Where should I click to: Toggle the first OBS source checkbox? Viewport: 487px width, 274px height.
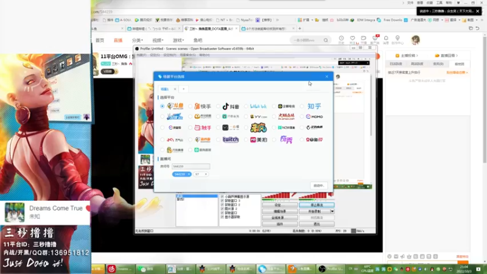(x=222, y=197)
